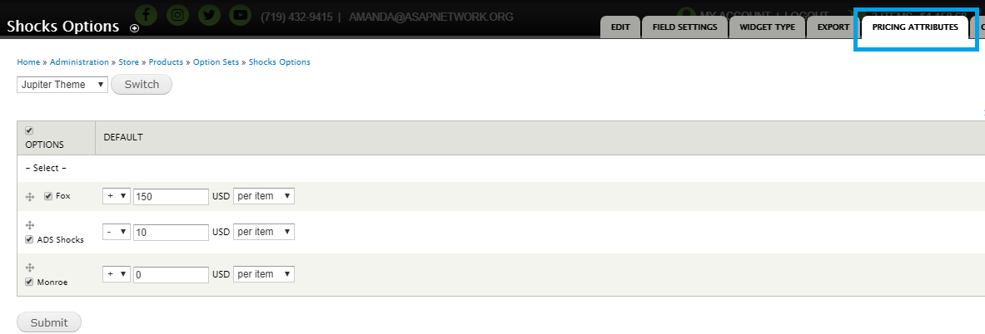Screen dimensions: 985x334
Task: Uncheck the Fox option checkbox
Action: 48,196
